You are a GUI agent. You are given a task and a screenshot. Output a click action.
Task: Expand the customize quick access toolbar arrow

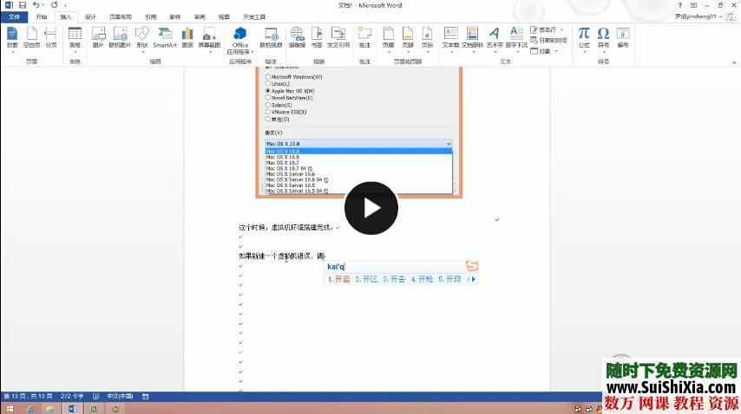(65, 5)
